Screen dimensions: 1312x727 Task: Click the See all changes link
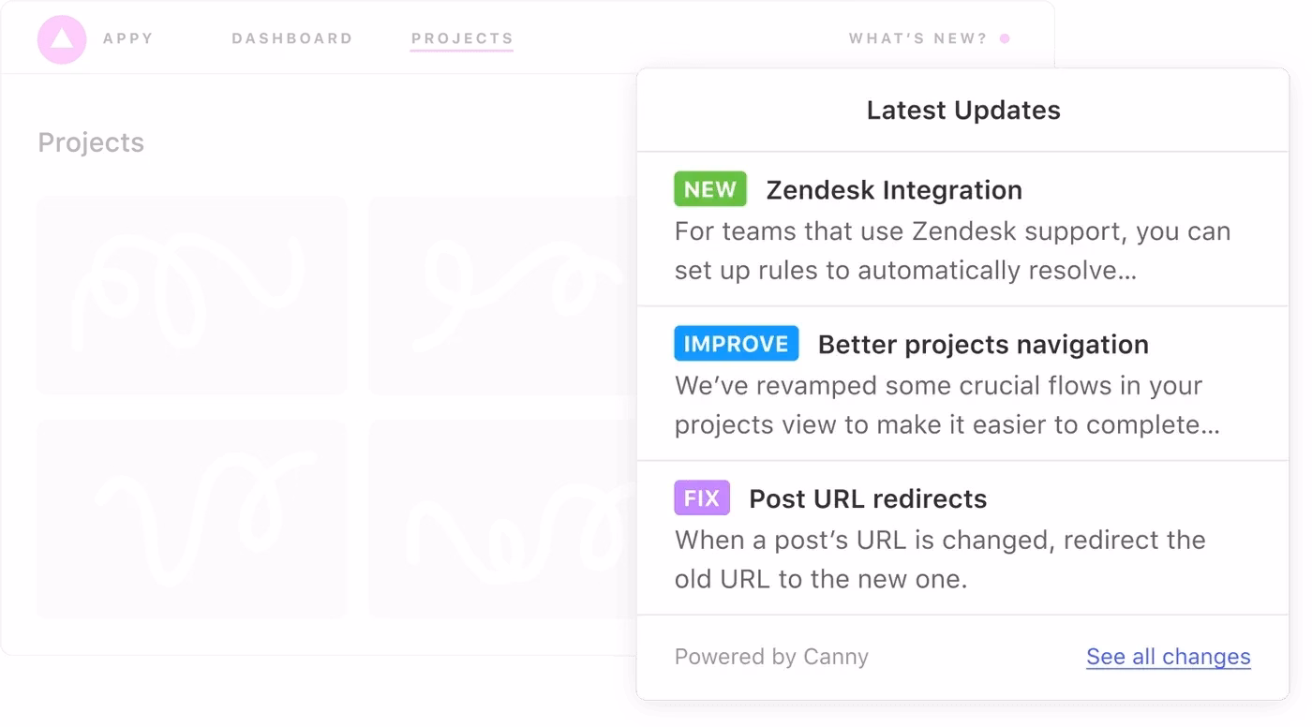click(x=1168, y=657)
